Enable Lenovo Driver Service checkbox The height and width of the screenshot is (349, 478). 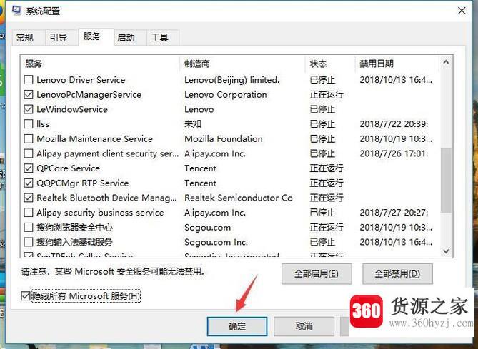29,80
